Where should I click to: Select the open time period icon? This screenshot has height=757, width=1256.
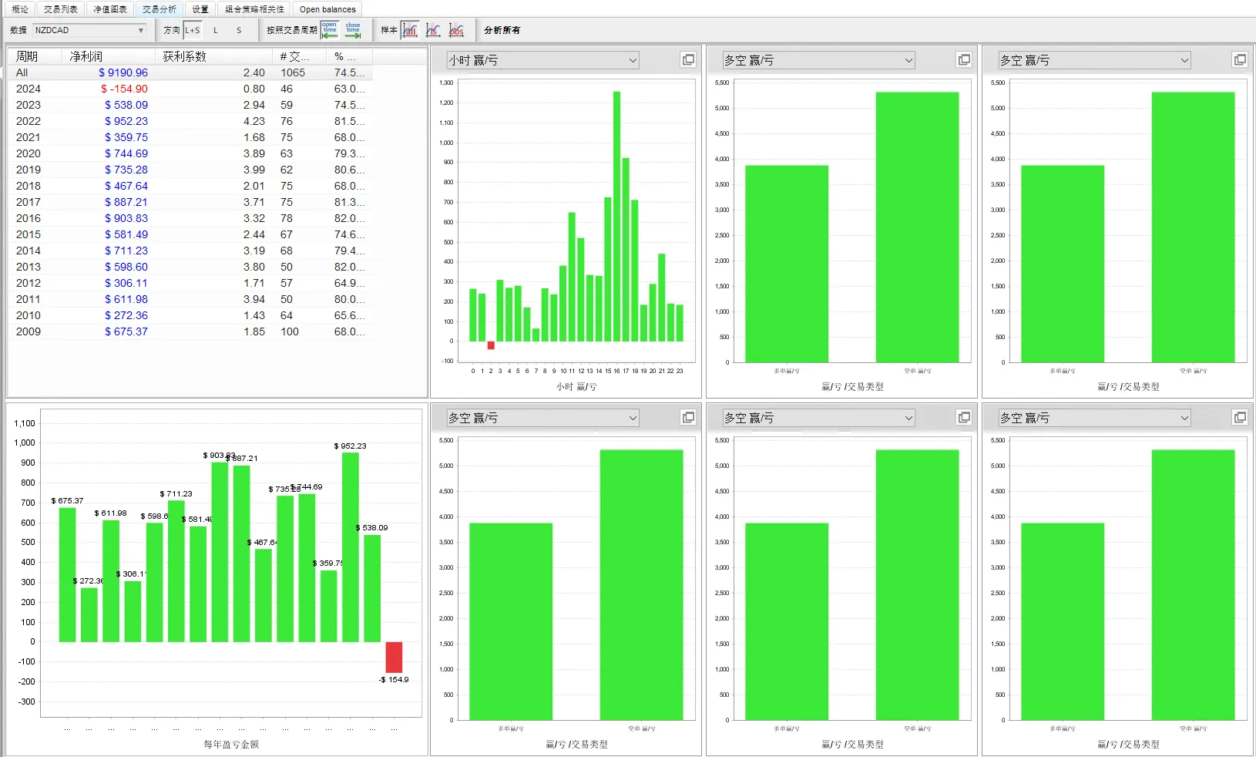[x=330, y=30]
